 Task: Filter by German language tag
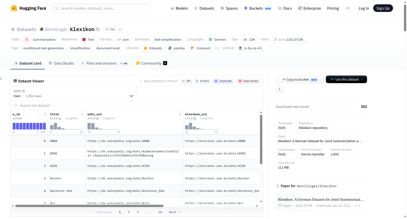217,39
